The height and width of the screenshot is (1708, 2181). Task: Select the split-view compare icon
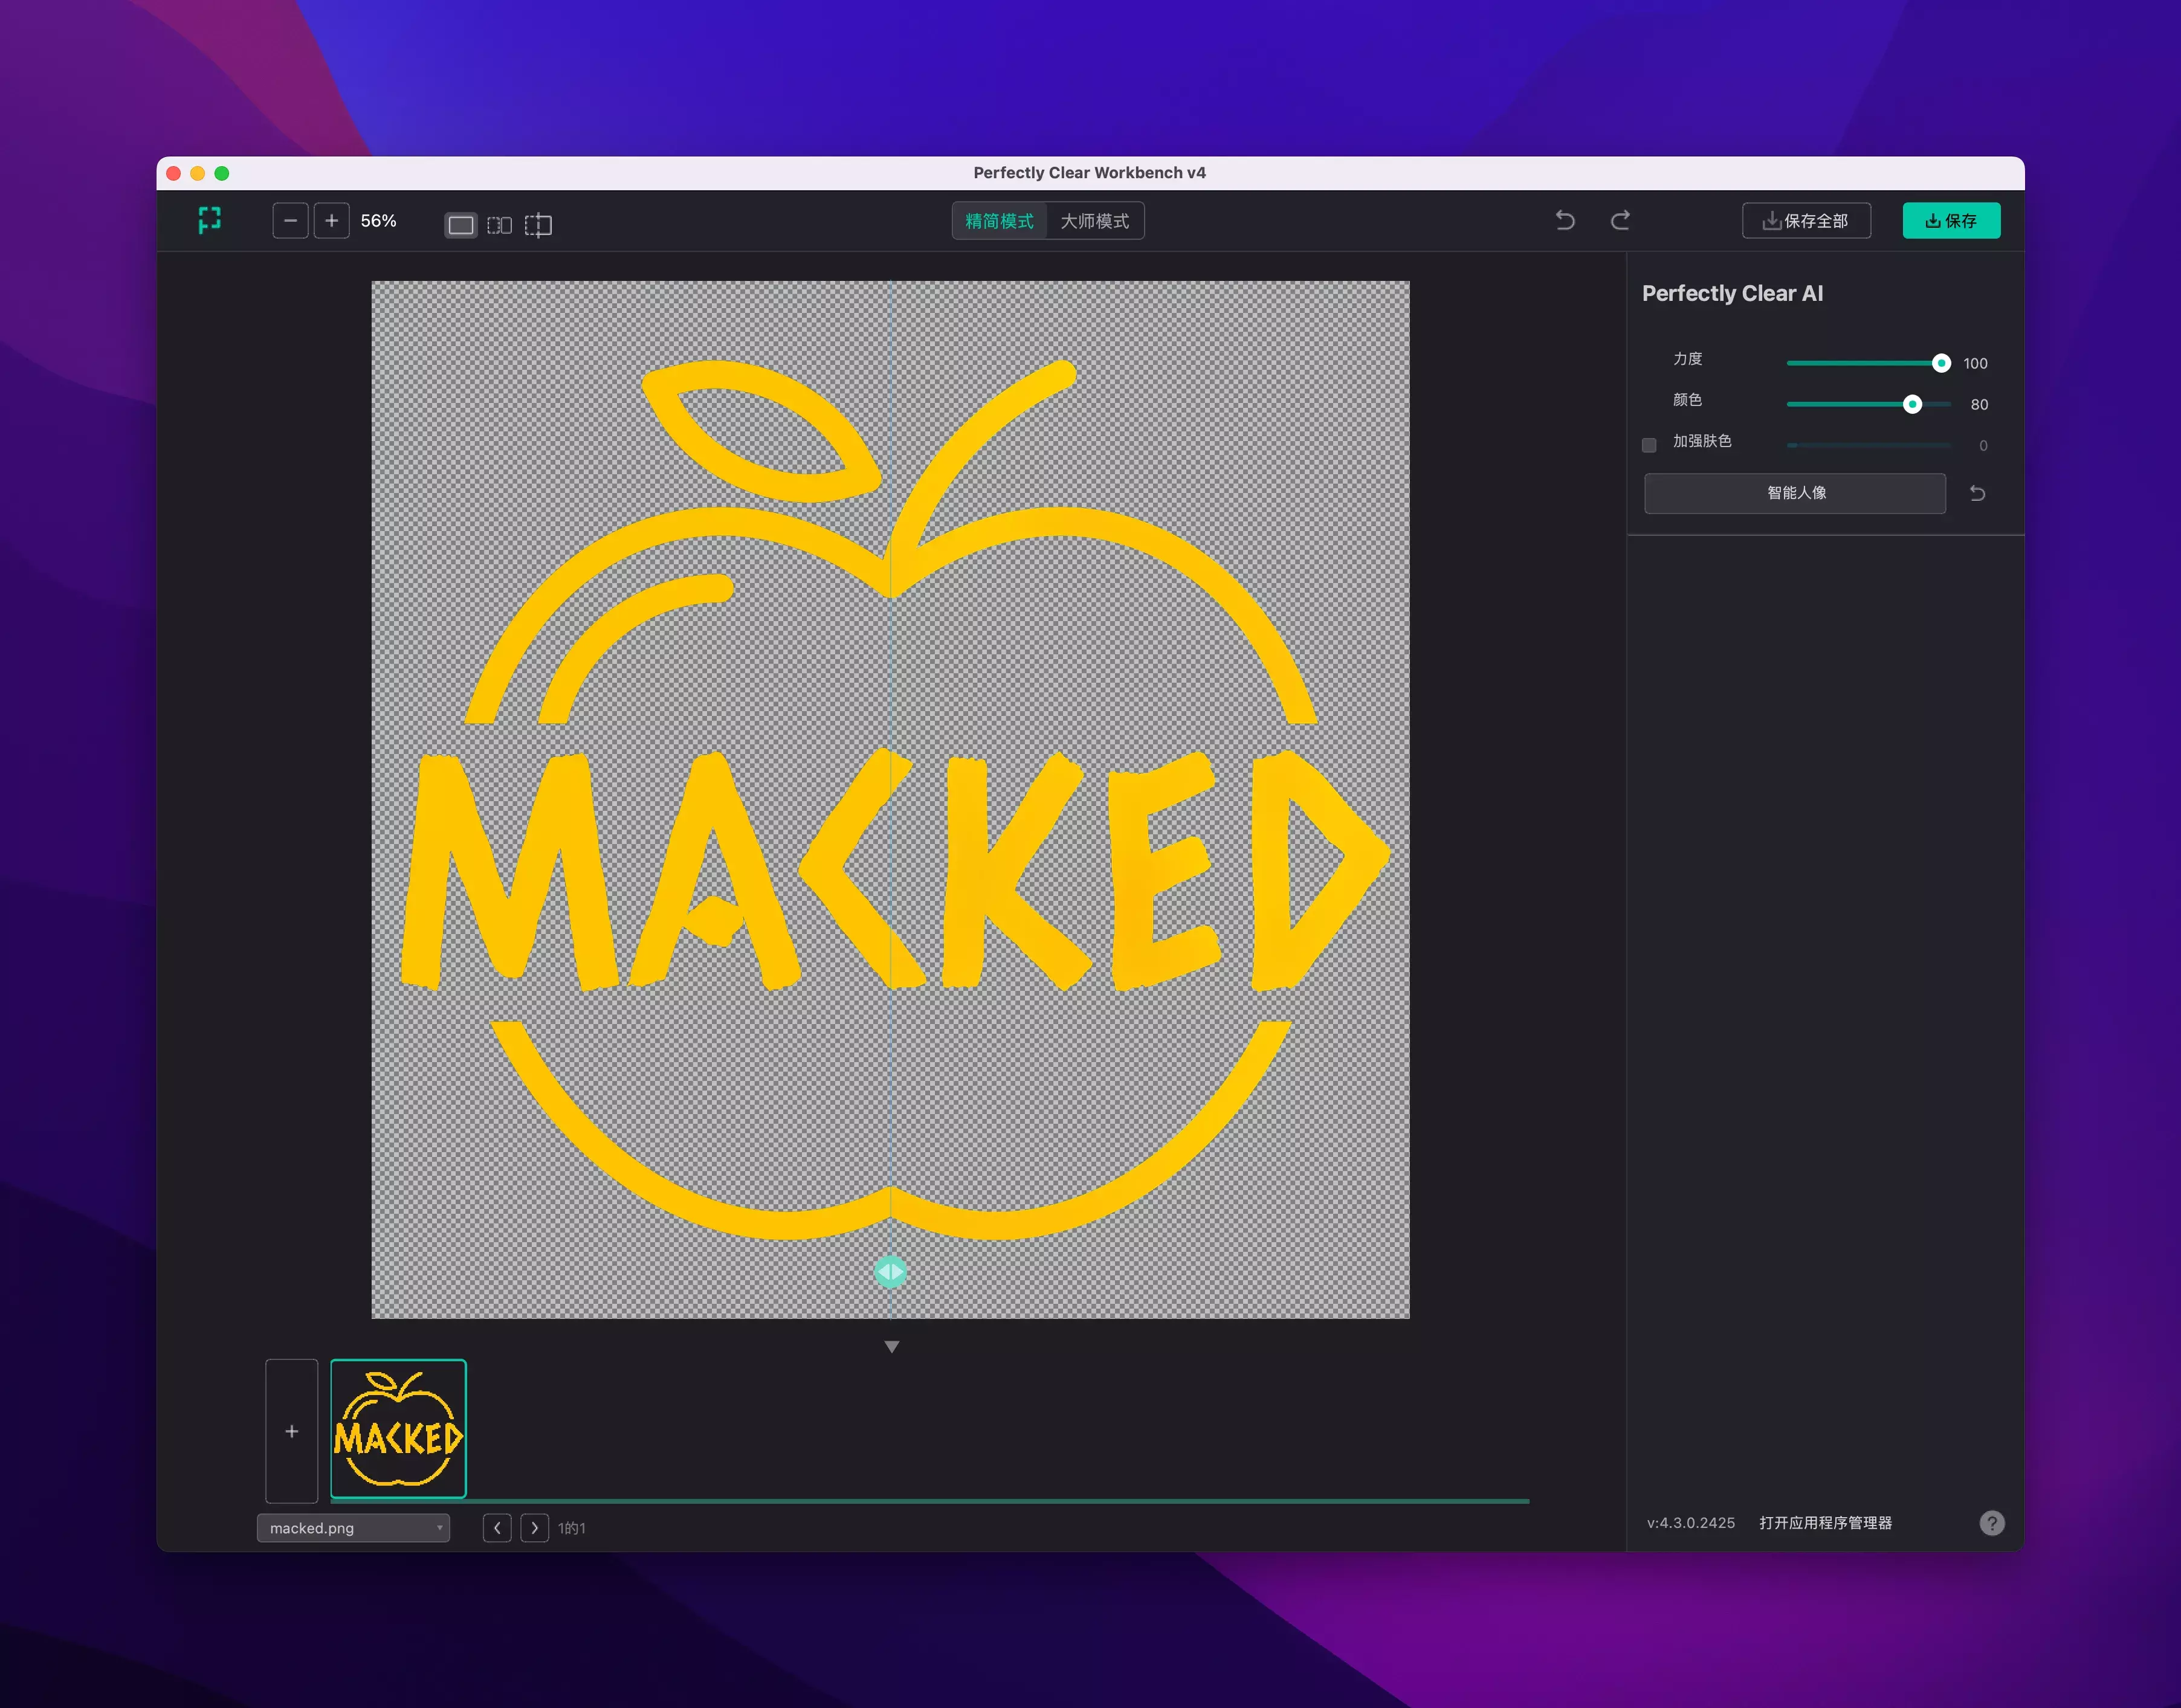click(x=538, y=225)
